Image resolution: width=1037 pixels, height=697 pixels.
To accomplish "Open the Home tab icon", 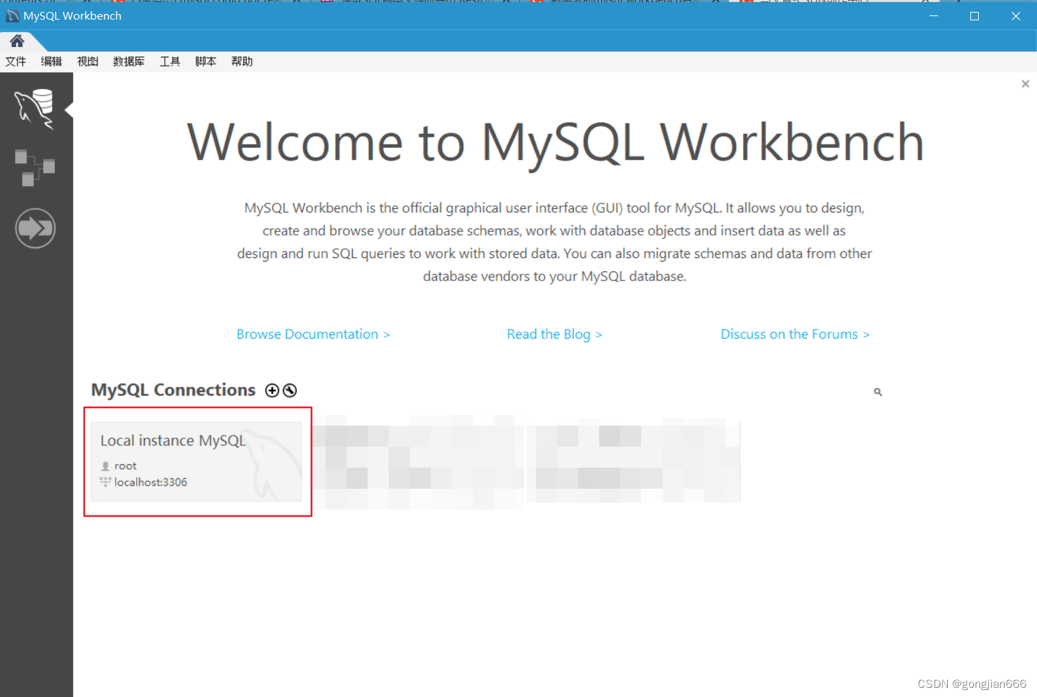I will click(17, 41).
